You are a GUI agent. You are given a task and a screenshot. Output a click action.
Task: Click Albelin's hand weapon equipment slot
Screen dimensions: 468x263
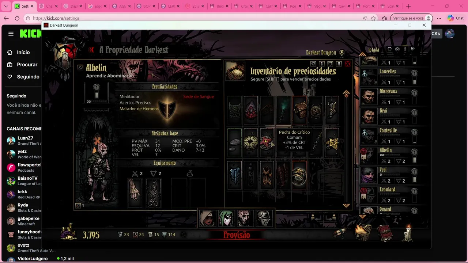tap(135, 193)
